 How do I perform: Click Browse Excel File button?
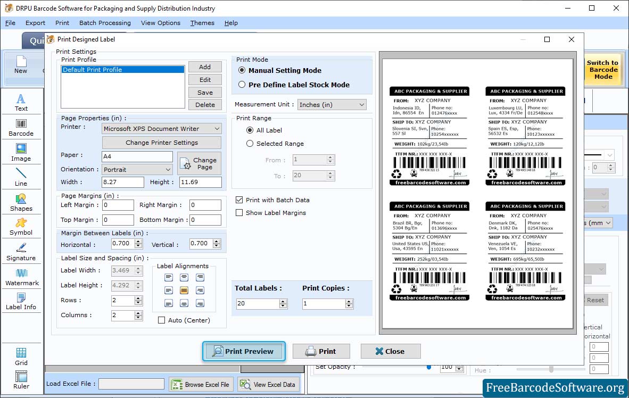pyautogui.click(x=201, y=384)
